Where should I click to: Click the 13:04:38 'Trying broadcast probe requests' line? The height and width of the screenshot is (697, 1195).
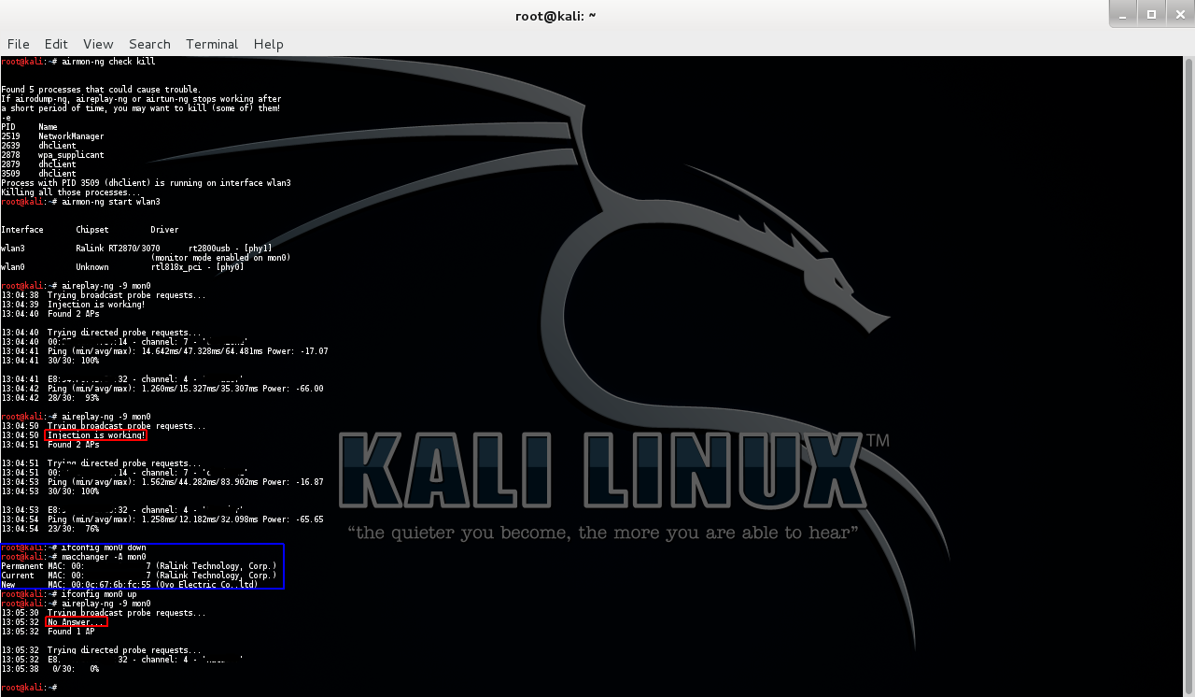[x=104, y=295]
